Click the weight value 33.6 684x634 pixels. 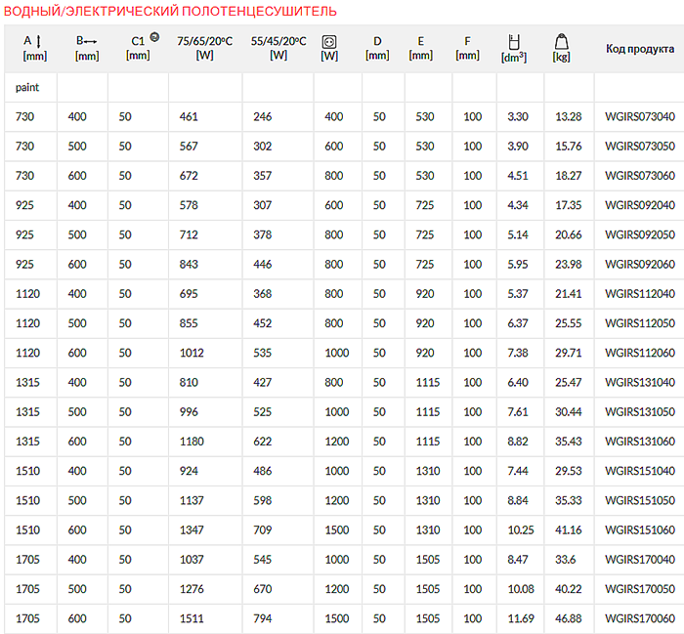pos(566,560)
